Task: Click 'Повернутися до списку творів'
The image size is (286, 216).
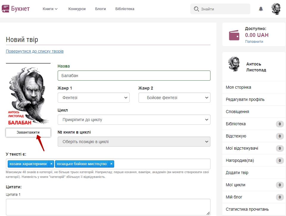Action: [x=35, y=51]
